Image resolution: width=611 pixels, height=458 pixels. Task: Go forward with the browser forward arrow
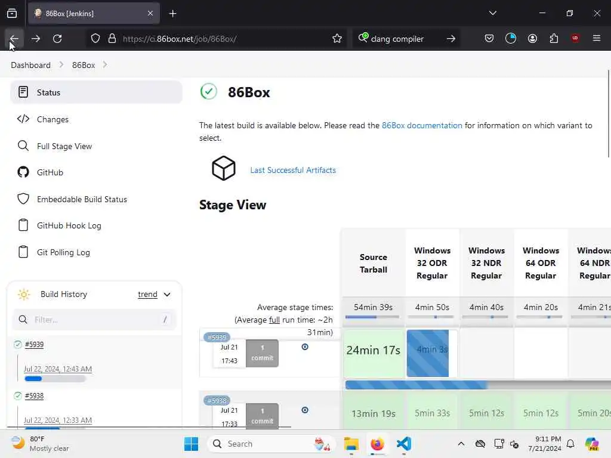(x=36, y=39)
